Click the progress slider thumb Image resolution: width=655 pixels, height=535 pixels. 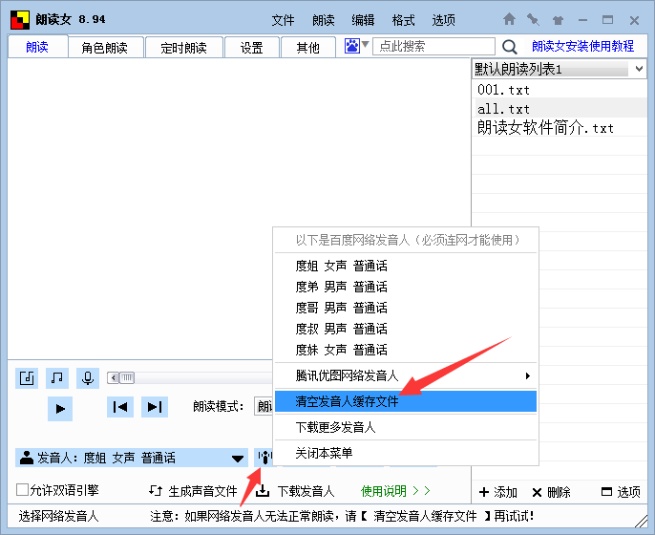click(127, 378)
